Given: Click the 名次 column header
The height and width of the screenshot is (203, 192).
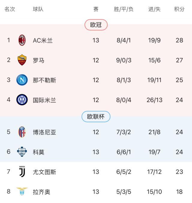Looking at the screenshot, I should [x=10, y=9].
